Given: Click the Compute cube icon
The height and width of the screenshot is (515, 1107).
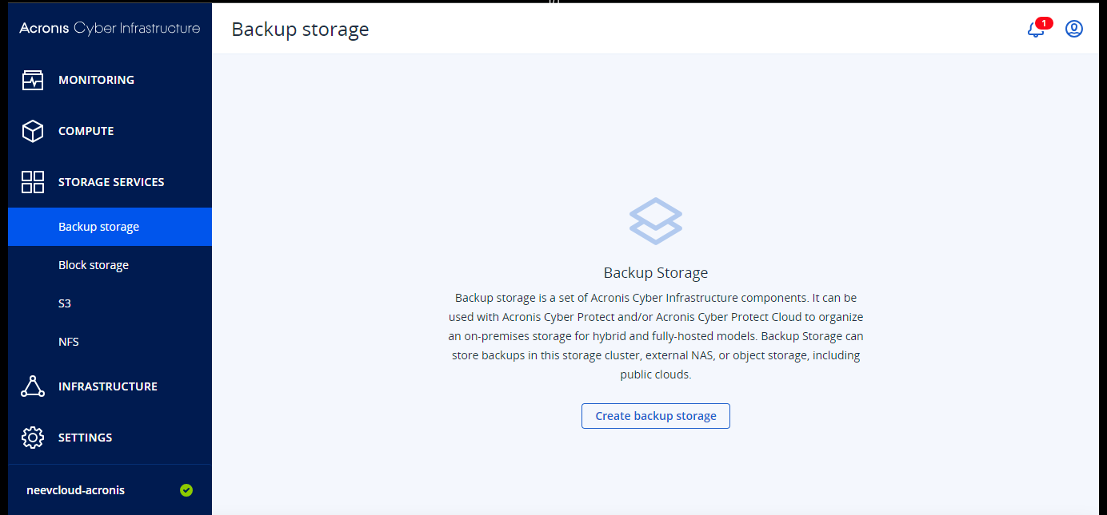Looking at the screenshot, I should click(33, 131).
